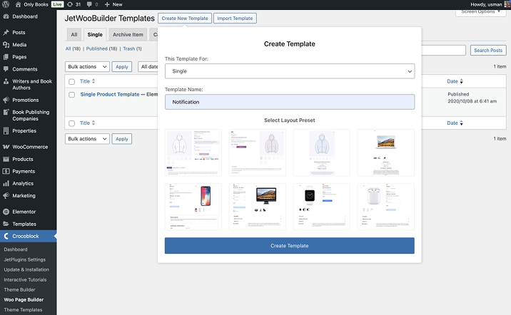The image size is (511, 315).
Task: Select iPhone layout preset
Action: click(193, 207)
